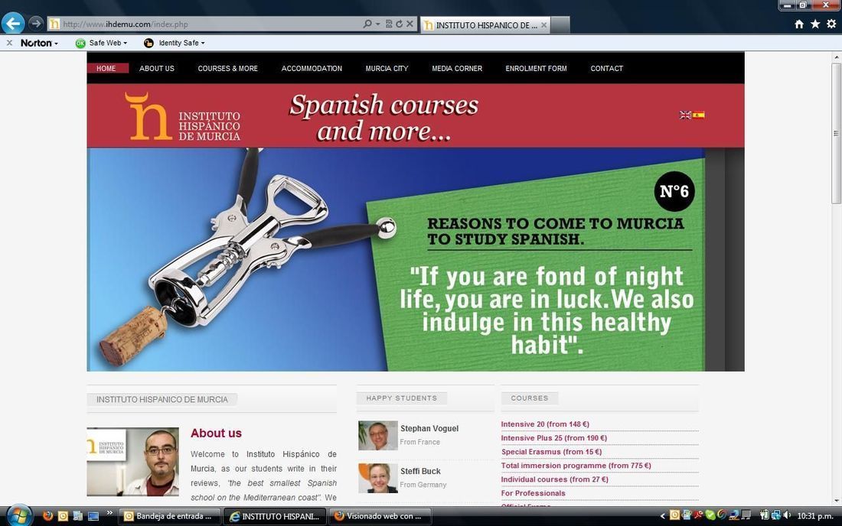Expand the quick launch overflow chevron
This screenshot has width=842, height=526.
[109, 513]
